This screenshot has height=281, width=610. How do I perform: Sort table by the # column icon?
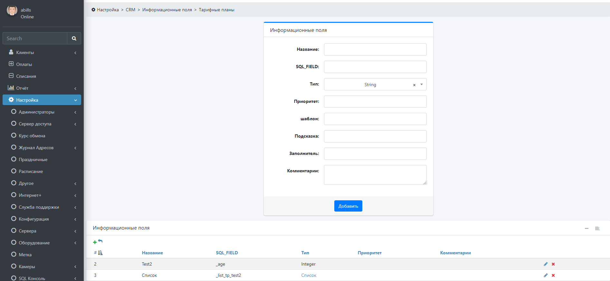coord(100,253)
